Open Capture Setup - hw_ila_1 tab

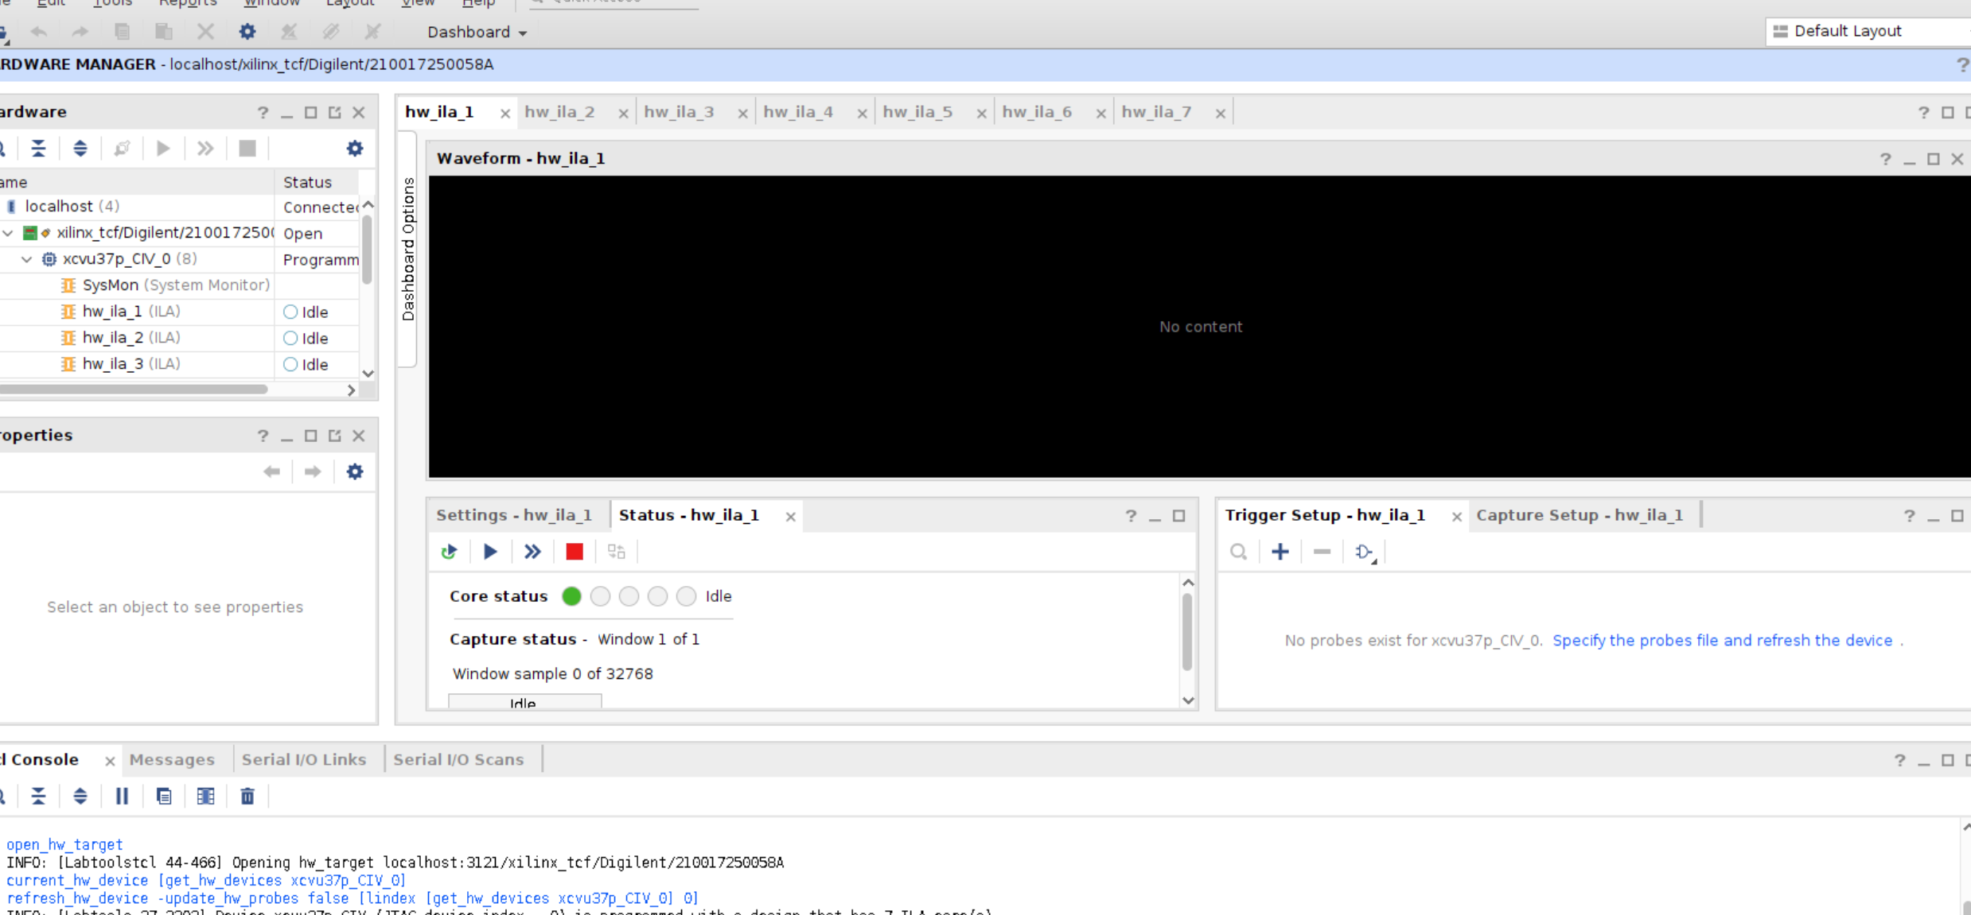[x=1580, y=515]
